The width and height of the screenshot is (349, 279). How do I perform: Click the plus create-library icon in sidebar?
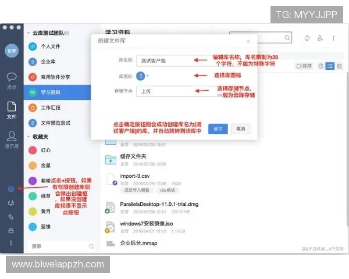pyautogui.click(x=11, y=189)
